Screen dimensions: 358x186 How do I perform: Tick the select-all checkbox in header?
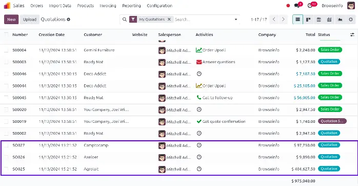coord(6,35)
